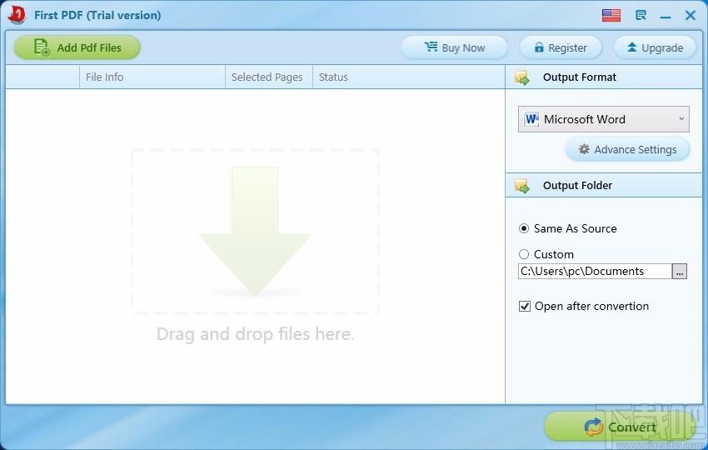Click the Output Format section icon

coord(522,77)
